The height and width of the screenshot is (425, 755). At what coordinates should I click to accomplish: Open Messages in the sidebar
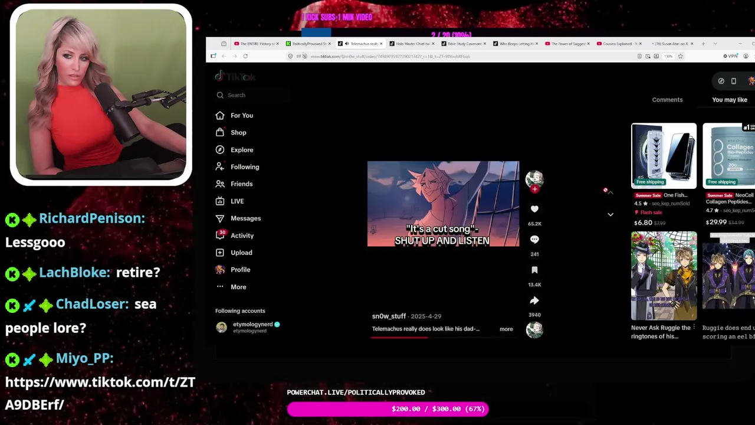pyautogui.click(x=238, y=218)
